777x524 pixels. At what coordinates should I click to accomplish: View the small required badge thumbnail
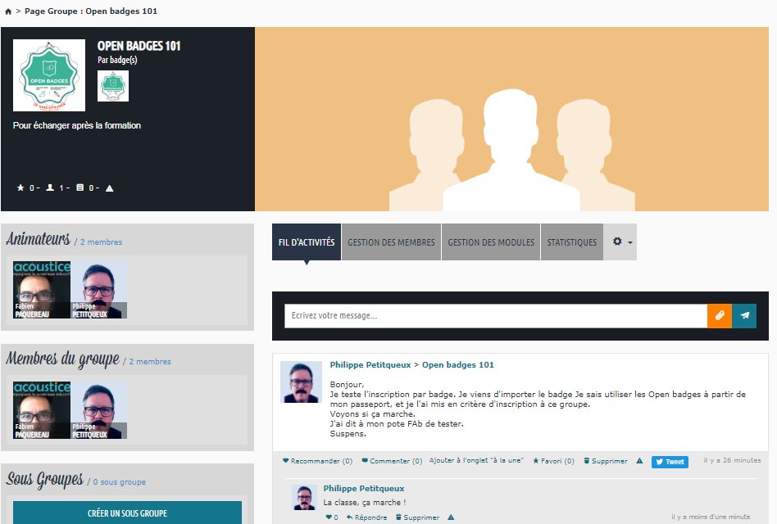point(113,86)
